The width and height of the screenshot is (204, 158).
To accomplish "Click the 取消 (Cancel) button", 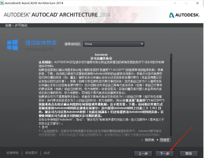I will pyautogui.click(x=189, y=153).
